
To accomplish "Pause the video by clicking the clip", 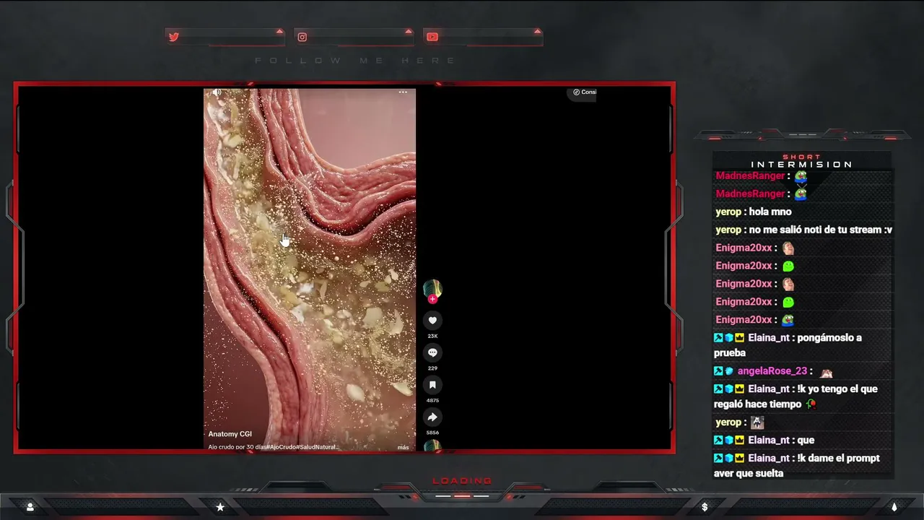I will [x=310, y=269].
